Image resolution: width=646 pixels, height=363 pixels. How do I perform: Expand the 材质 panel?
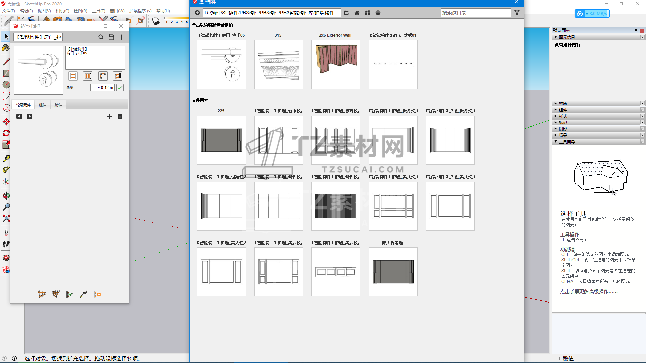point(563,104)
